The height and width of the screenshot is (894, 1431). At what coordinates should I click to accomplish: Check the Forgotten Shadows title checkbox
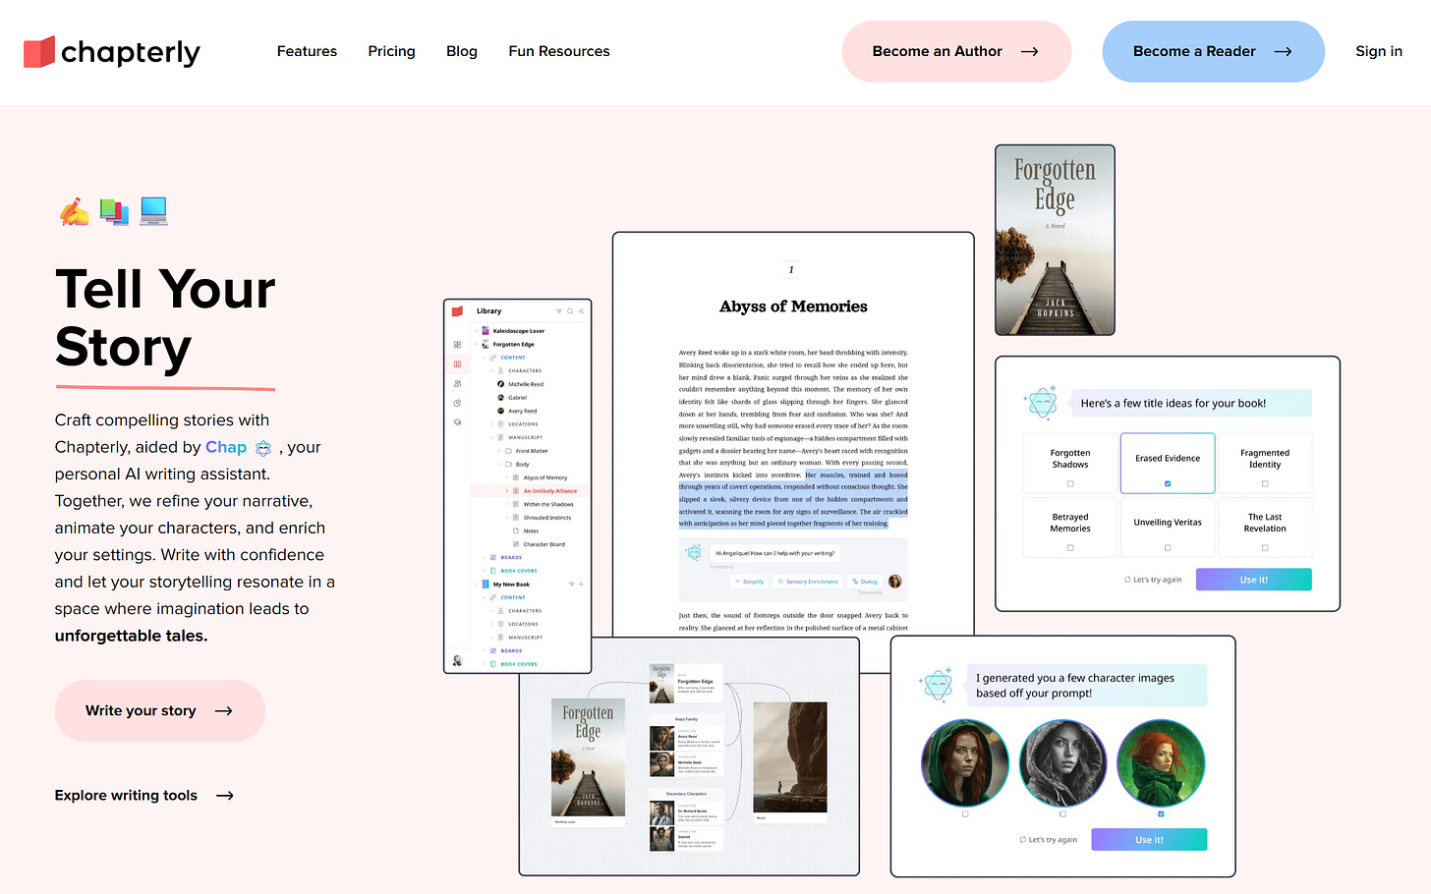[x=1070, y=483]
